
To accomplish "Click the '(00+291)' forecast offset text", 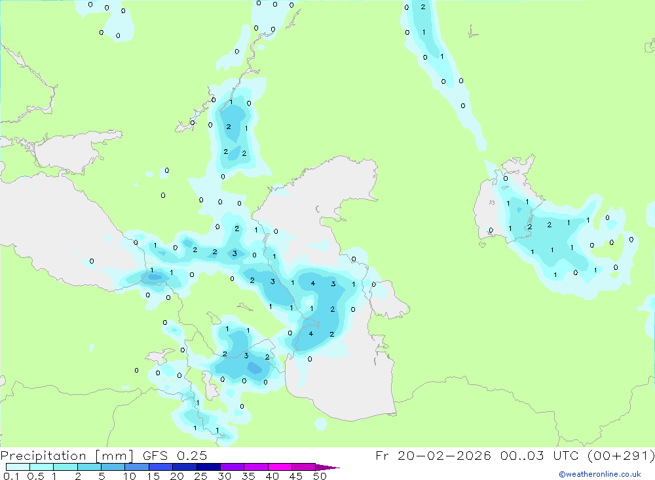I will (621, 455).
